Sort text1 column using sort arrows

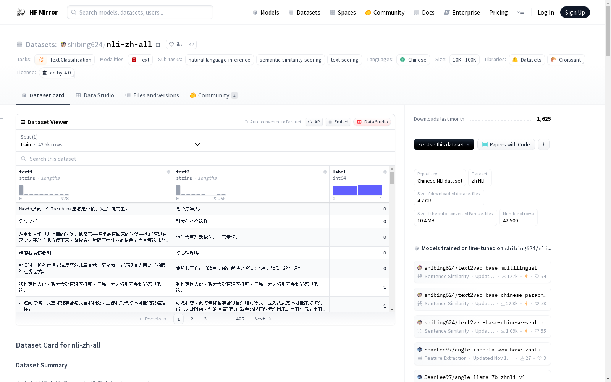168,172
